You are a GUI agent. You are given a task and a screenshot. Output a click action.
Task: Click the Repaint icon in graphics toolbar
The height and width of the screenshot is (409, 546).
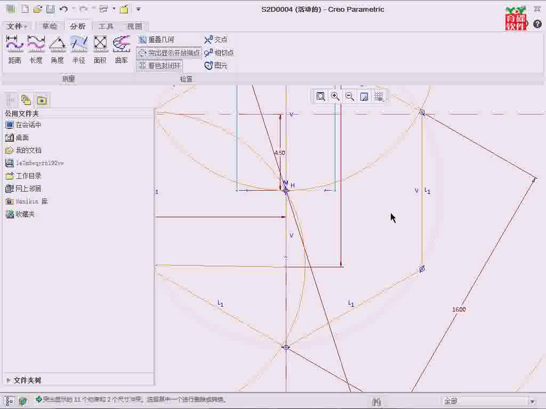click(364, 96)
